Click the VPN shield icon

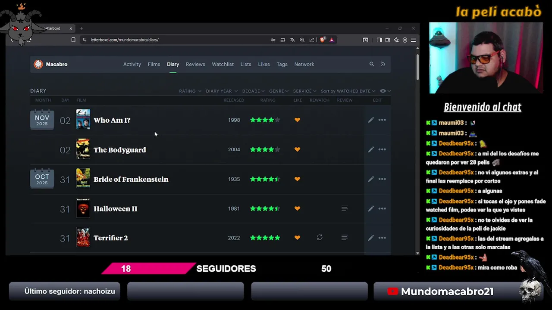[405, 40]
